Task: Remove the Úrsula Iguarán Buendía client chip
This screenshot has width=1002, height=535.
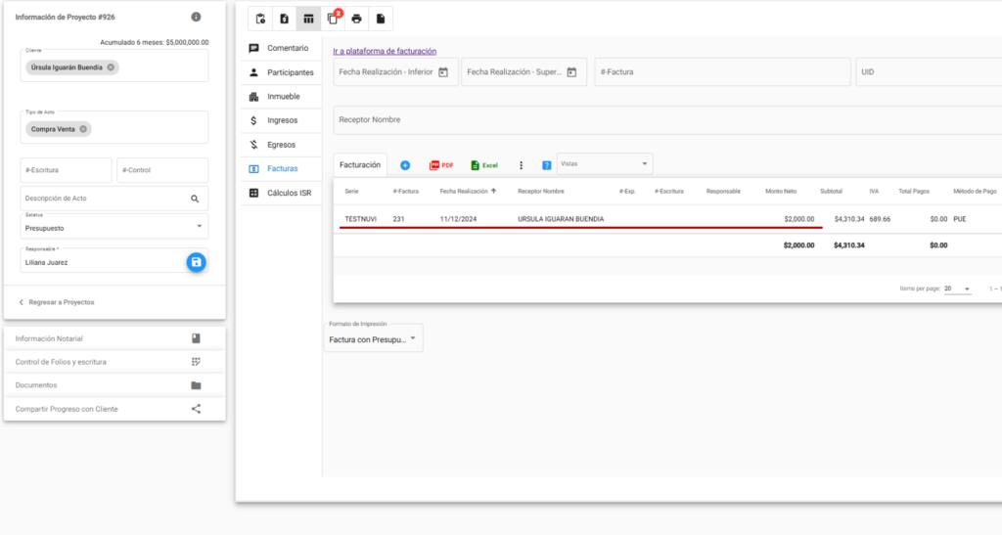Action: (x=111, y=67)
